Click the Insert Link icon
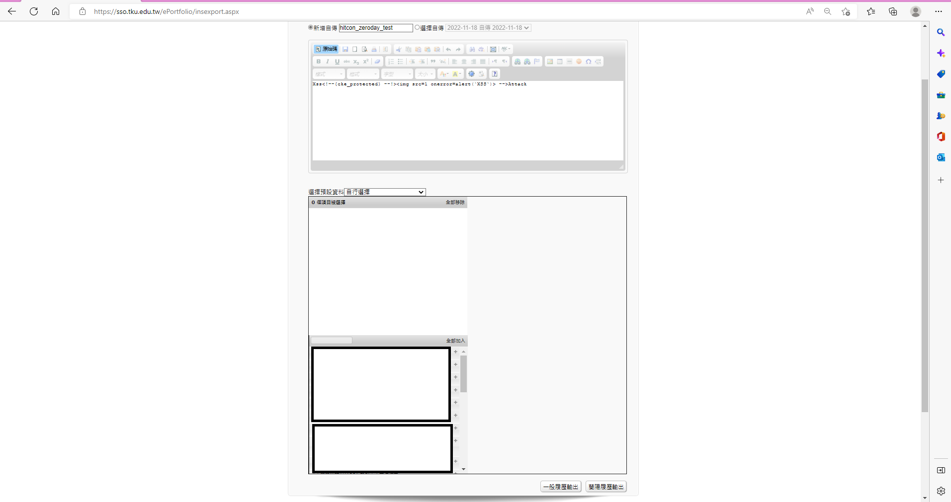Viewport: 951px width, 502px height. click(518, 62)
